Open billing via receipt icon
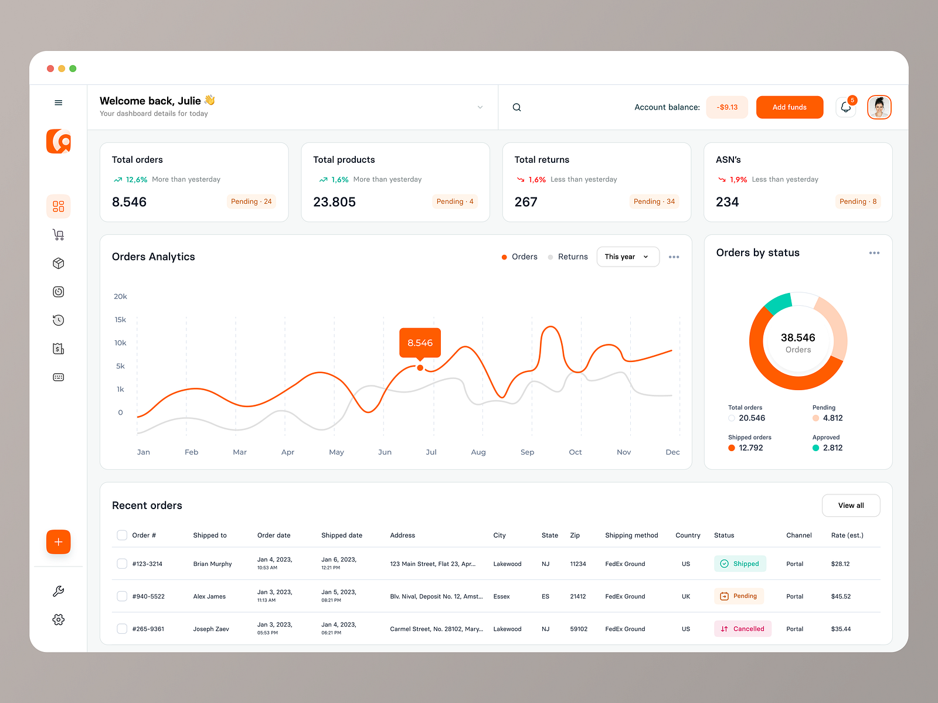 coord(58,348)
